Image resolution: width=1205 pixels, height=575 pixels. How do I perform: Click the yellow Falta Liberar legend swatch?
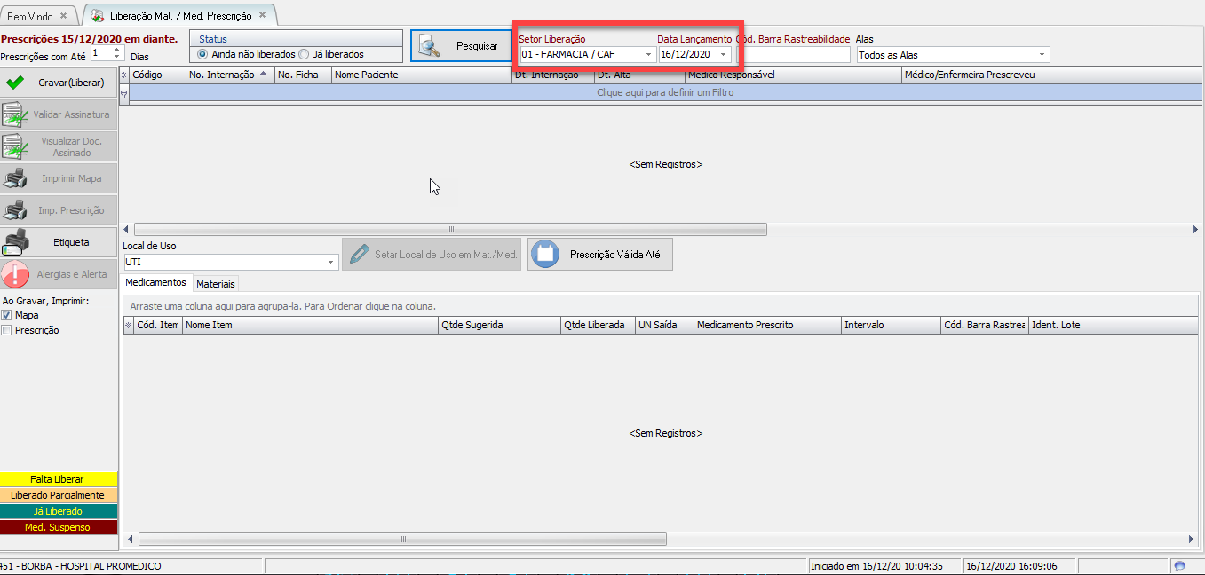(59, 479)
